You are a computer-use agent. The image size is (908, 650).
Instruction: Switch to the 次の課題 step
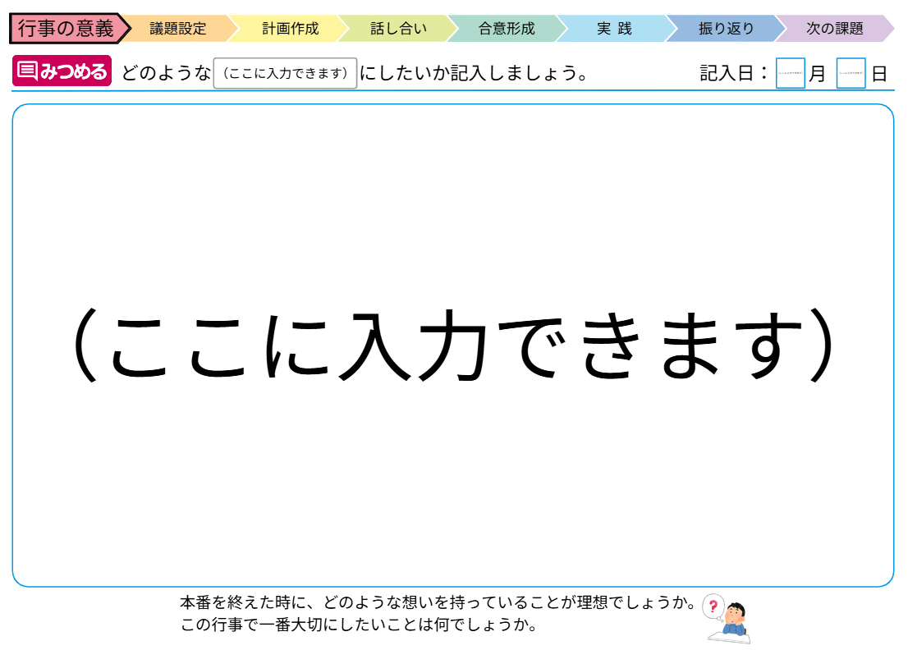[834, 29]
